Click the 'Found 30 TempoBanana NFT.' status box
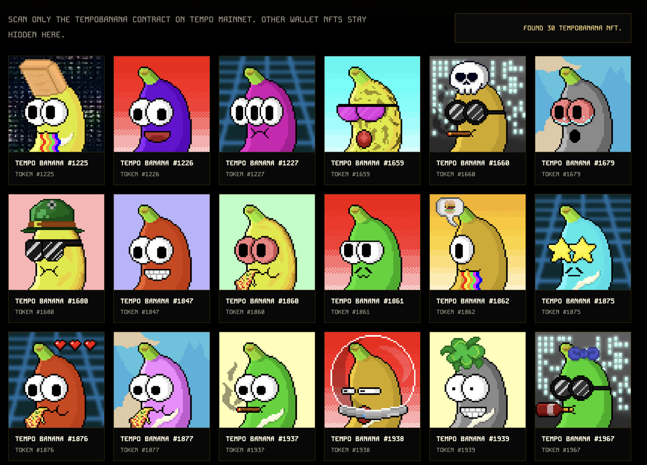 click(x=543, y=28)
